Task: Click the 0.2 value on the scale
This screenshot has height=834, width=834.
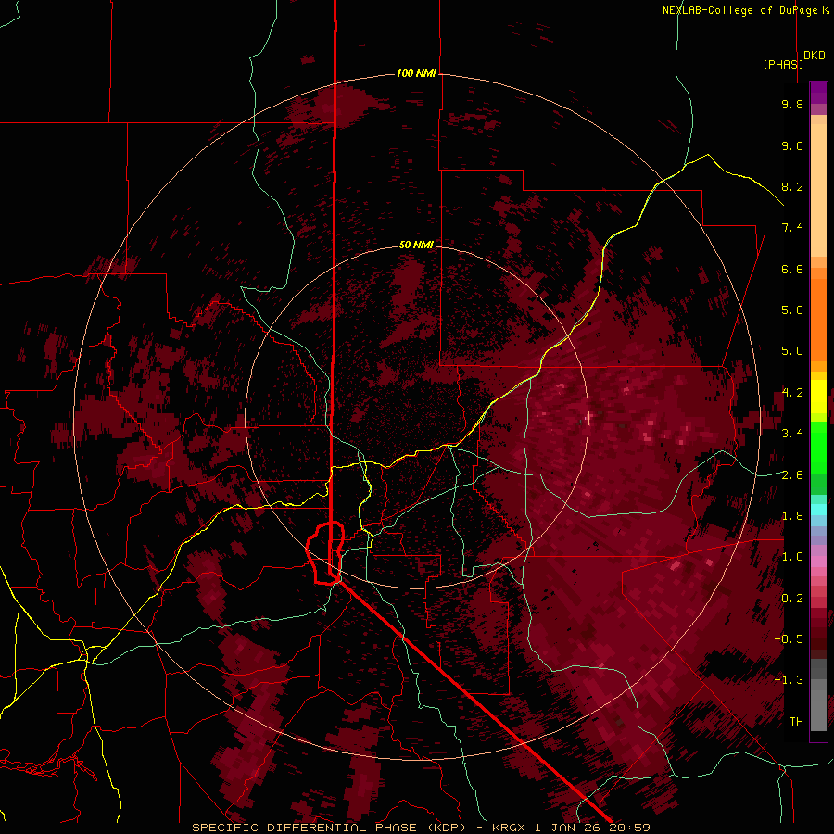Action: point(792,599)
